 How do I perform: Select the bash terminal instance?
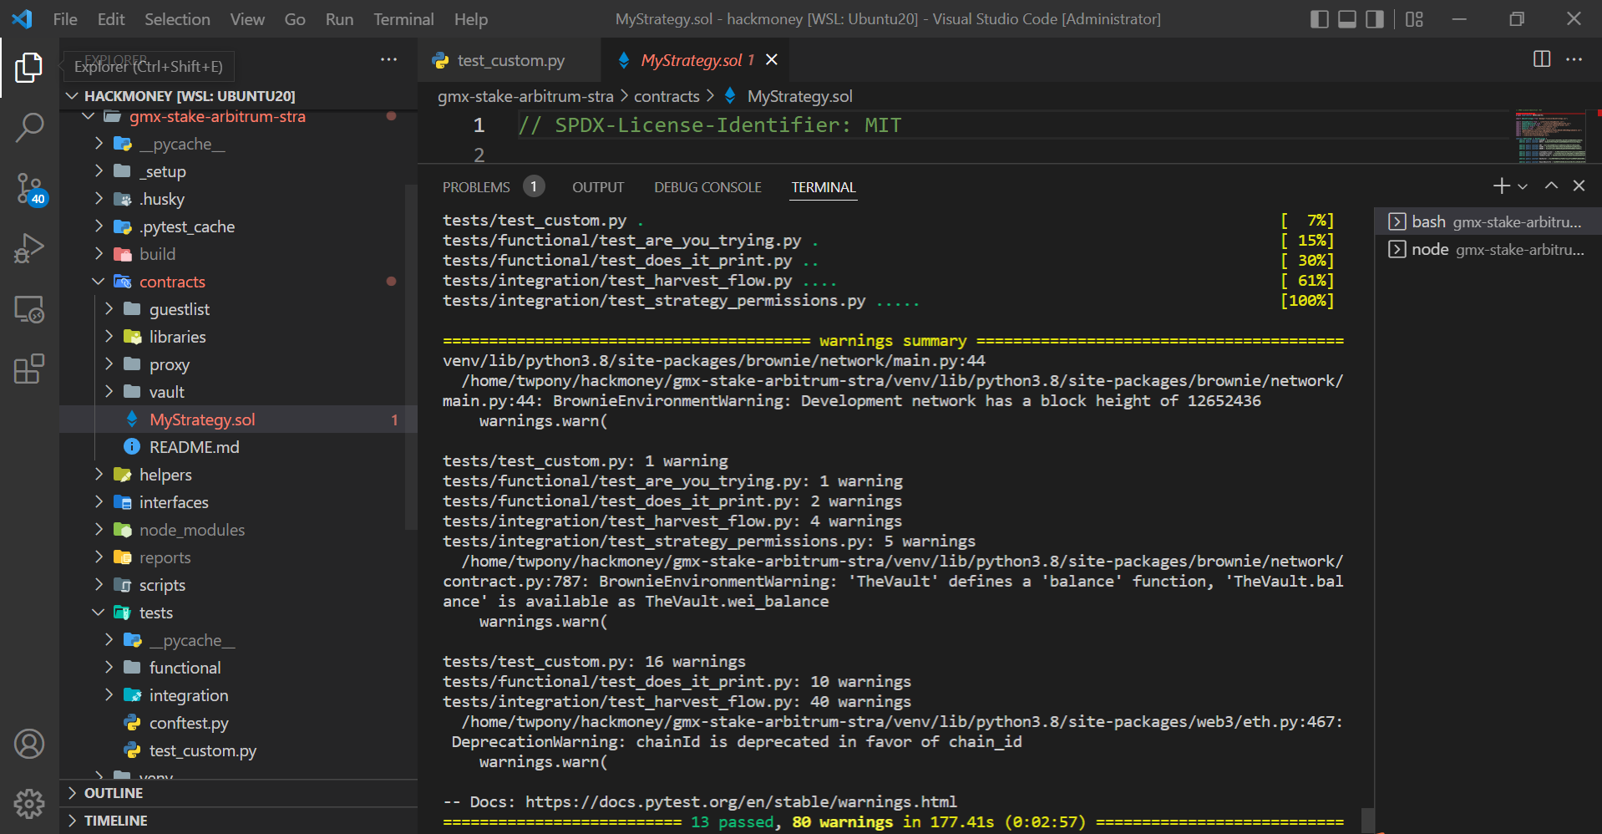1488,221
